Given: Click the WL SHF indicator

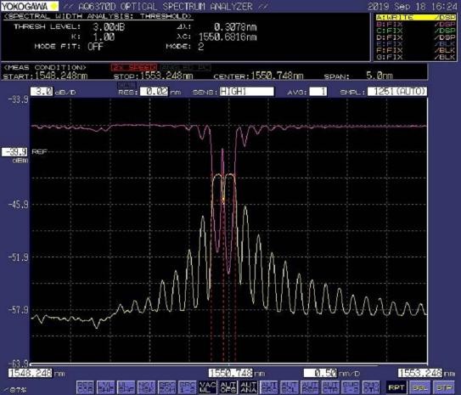Looking at the screenshot, I should pos(126,387).
